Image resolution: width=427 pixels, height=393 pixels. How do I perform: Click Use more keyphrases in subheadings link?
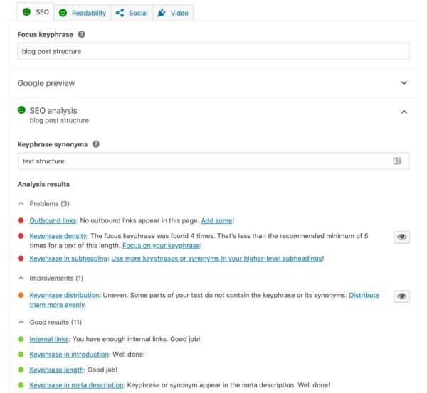[216, 259]
